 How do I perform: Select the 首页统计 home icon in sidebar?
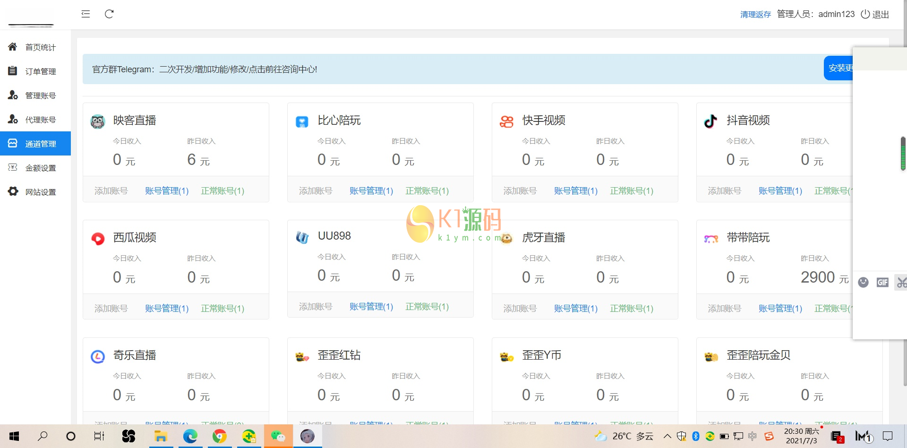tap(12, 47)
